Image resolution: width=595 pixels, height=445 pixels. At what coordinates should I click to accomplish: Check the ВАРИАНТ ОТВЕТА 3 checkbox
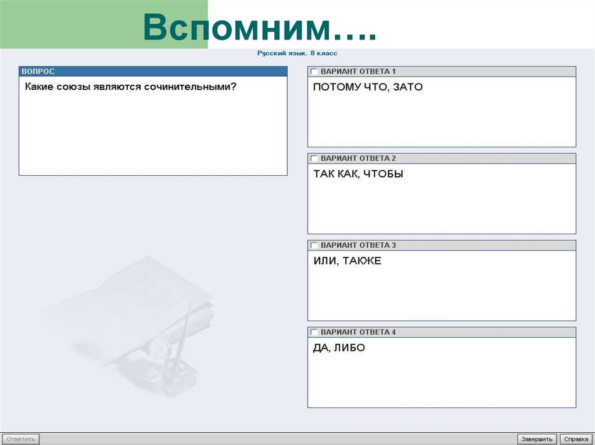pyautogui.click(x=314, y=245)
